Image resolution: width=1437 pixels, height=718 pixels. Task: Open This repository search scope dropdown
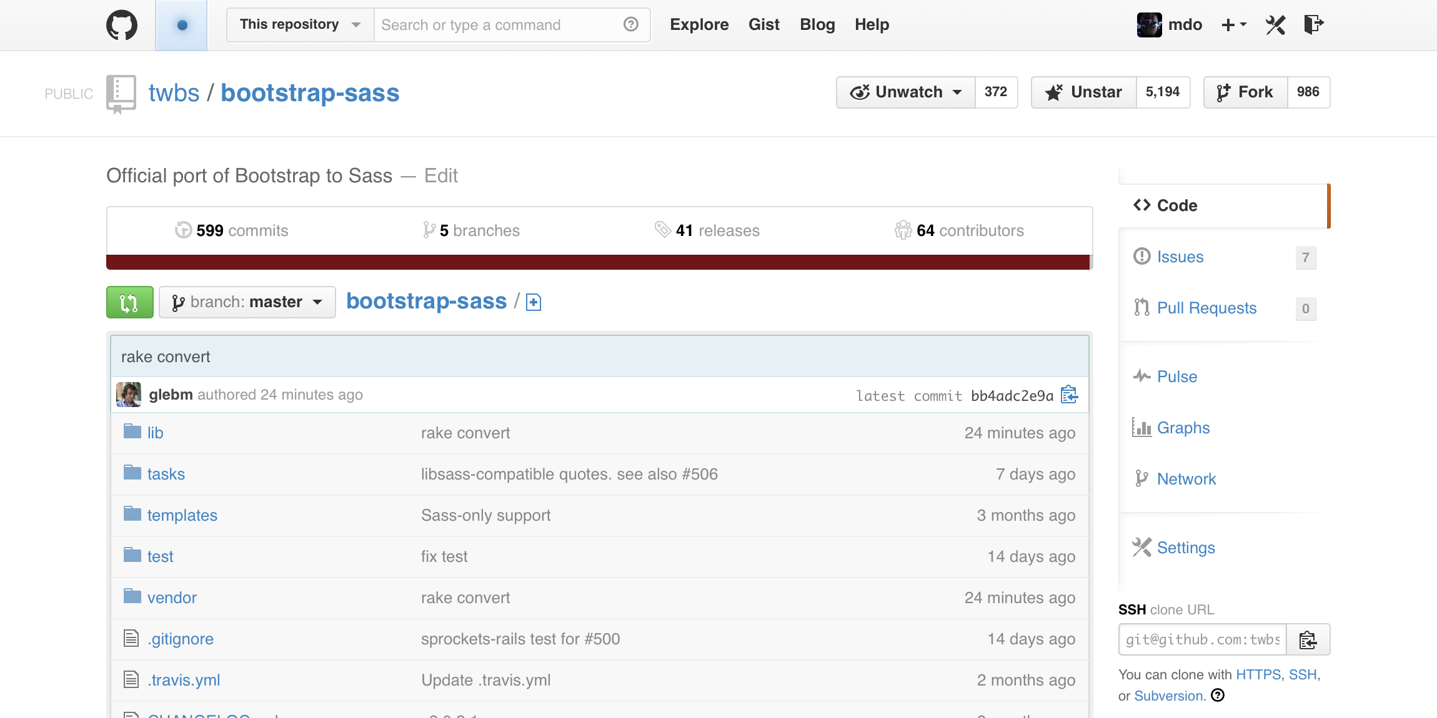[x=300, y=25]
